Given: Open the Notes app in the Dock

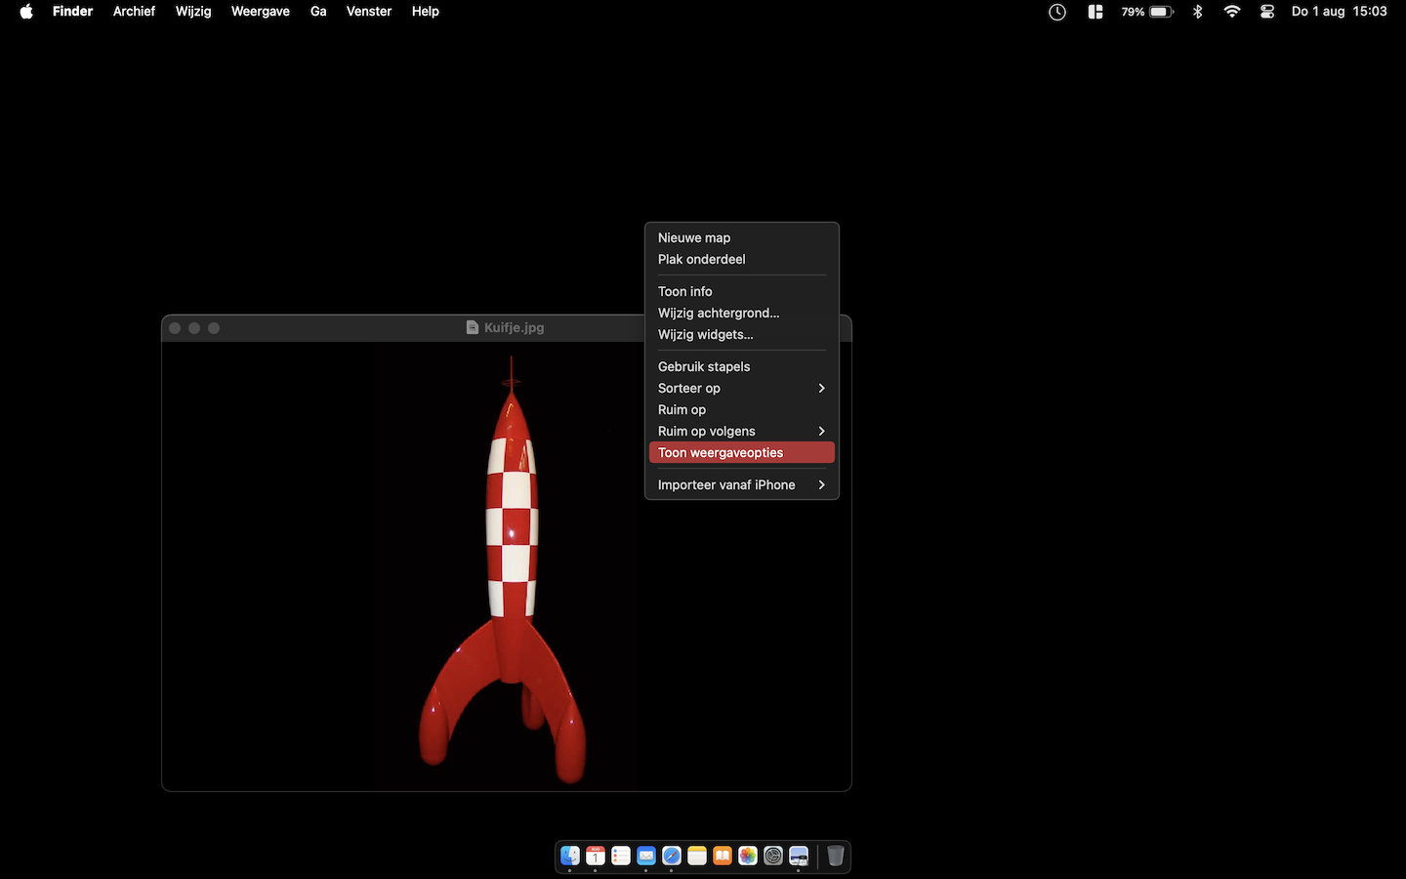Looking at the screenshot, I should pyautogui.click(x=697, y=856).
